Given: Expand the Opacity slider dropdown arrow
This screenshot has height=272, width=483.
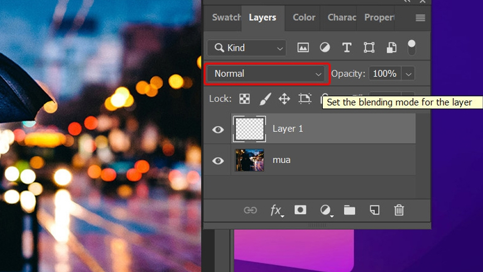Looking at the screenshot, I should click(409, 74).
